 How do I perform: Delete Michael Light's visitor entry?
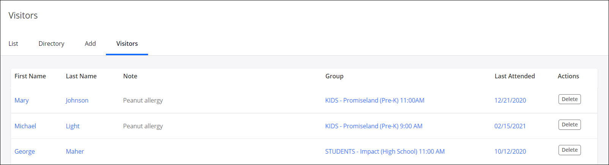(x=569, y=125)
